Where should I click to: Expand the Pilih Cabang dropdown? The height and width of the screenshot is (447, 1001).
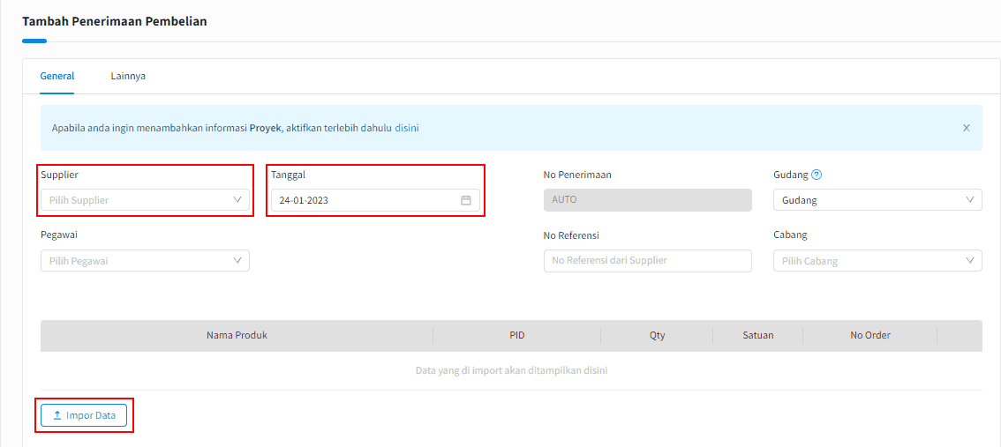tap(877, 261)
